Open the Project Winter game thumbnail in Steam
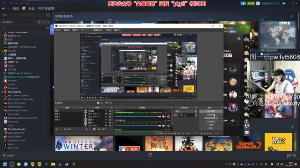Screen dimensions: 300x168 click(84, 143)
